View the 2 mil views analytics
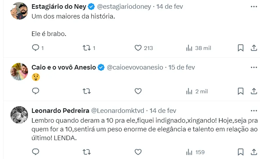Viewport: 260px width, 159px height. 189,91
